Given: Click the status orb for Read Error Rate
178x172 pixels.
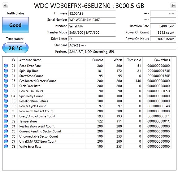Looking at the screenshot, I should pos(6,66).
